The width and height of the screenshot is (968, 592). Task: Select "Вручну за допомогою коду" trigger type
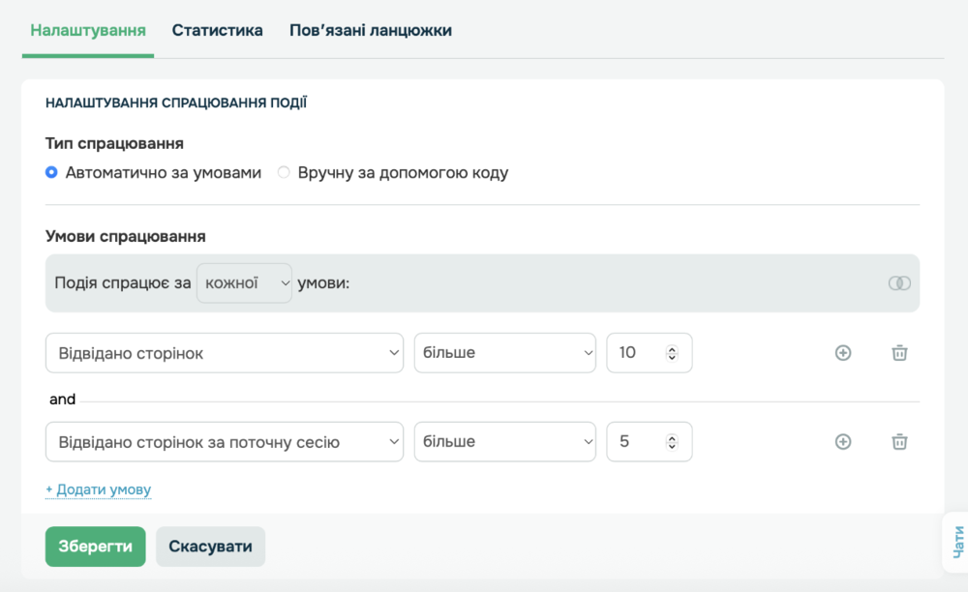click(x=283, y=172)
